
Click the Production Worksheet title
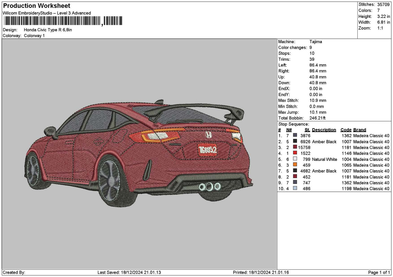pos(36,6)
